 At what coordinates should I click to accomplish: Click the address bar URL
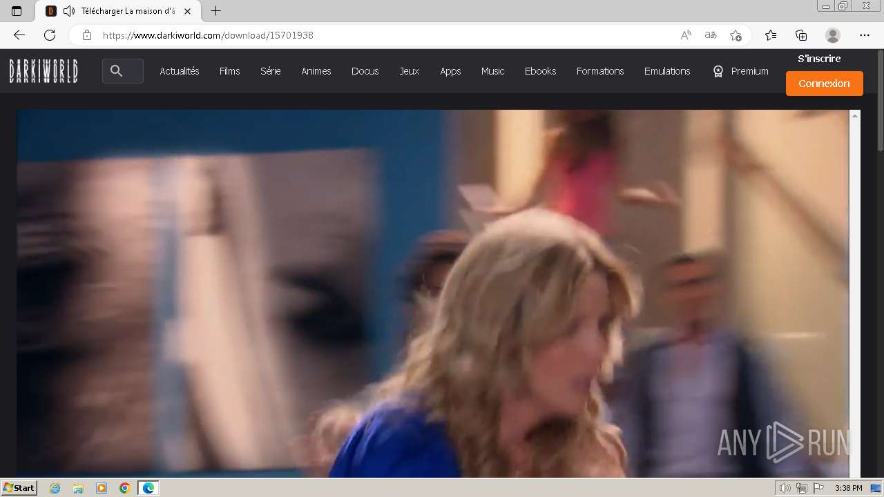(208, 35)
